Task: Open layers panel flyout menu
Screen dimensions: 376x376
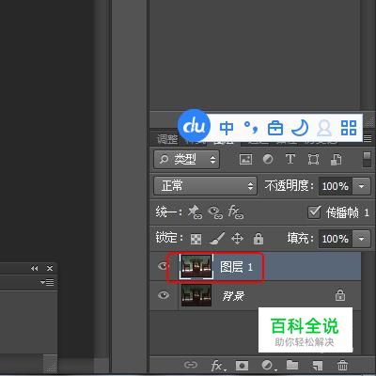Action: (x=368, y=138)
